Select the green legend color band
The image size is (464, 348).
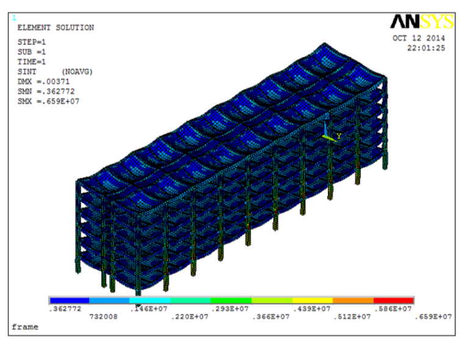tap(231, 300)
